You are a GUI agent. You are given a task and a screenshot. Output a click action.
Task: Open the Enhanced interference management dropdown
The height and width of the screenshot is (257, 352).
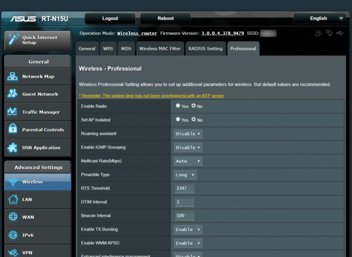[x=188, y=255]
